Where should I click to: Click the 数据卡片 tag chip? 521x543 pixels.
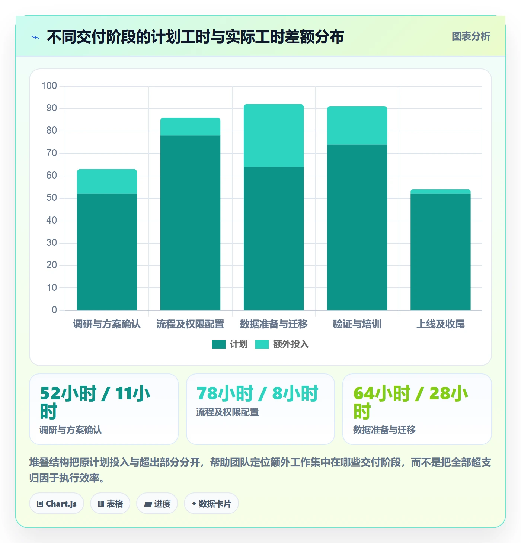pyautogui.click(x=211, y=504)
